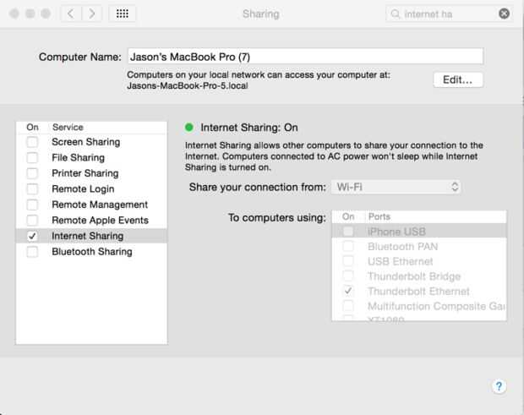Check the Bluetooth PAN port checkbox
This screenshot has width=524, height=415.
(x=348, y=247)
